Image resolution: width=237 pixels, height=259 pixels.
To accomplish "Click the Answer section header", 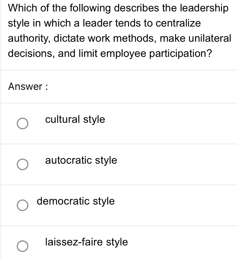I will 28,86.
